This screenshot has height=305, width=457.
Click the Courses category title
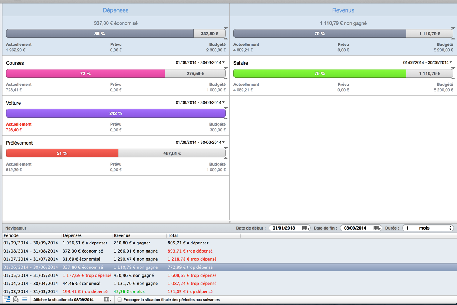click(x=15, y=63)
